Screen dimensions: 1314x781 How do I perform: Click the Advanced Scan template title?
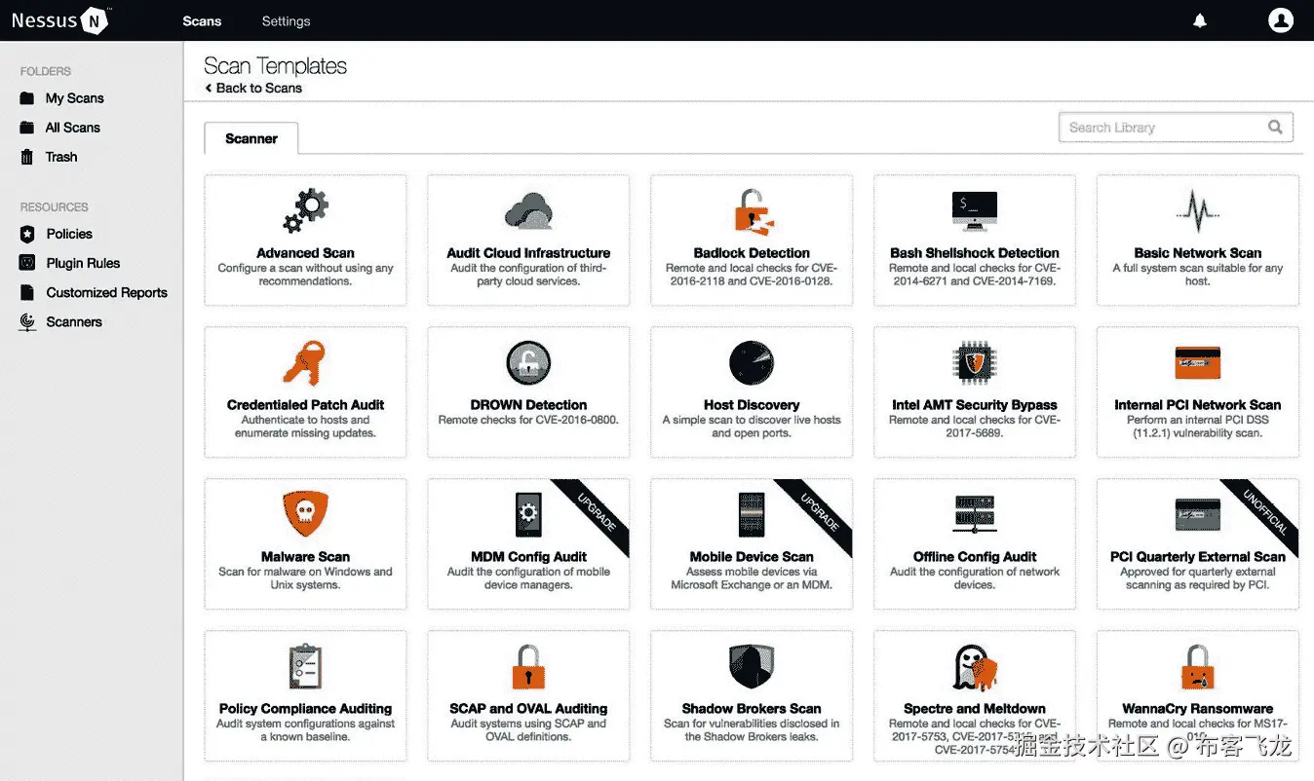click(305, 253)
